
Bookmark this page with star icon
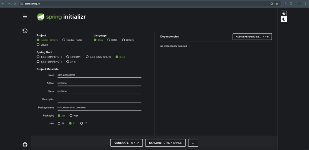[x=277, y=4]
